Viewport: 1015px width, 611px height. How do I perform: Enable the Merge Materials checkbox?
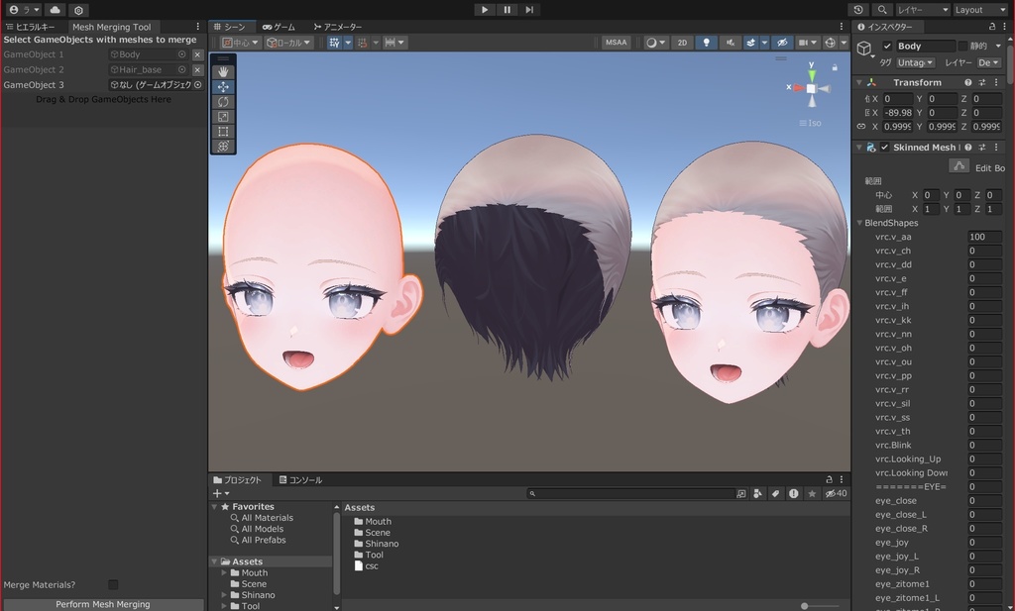(113, 584)
